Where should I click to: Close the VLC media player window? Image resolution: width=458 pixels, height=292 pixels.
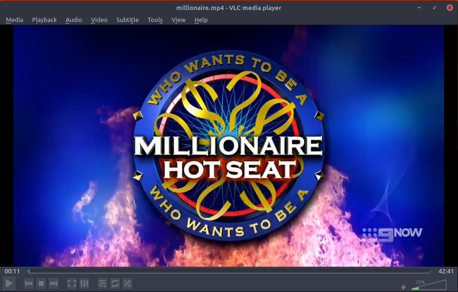[x=450, y=8]
